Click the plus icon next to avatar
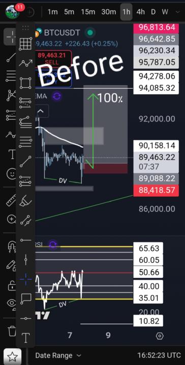The width and height of the screenshot is (185, 365). coord(30,12)
